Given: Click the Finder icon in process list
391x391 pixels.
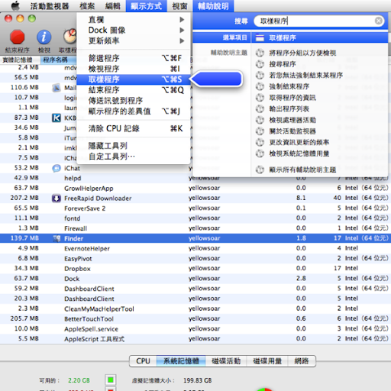Looking at the screenshot, I should click(57, 238).
